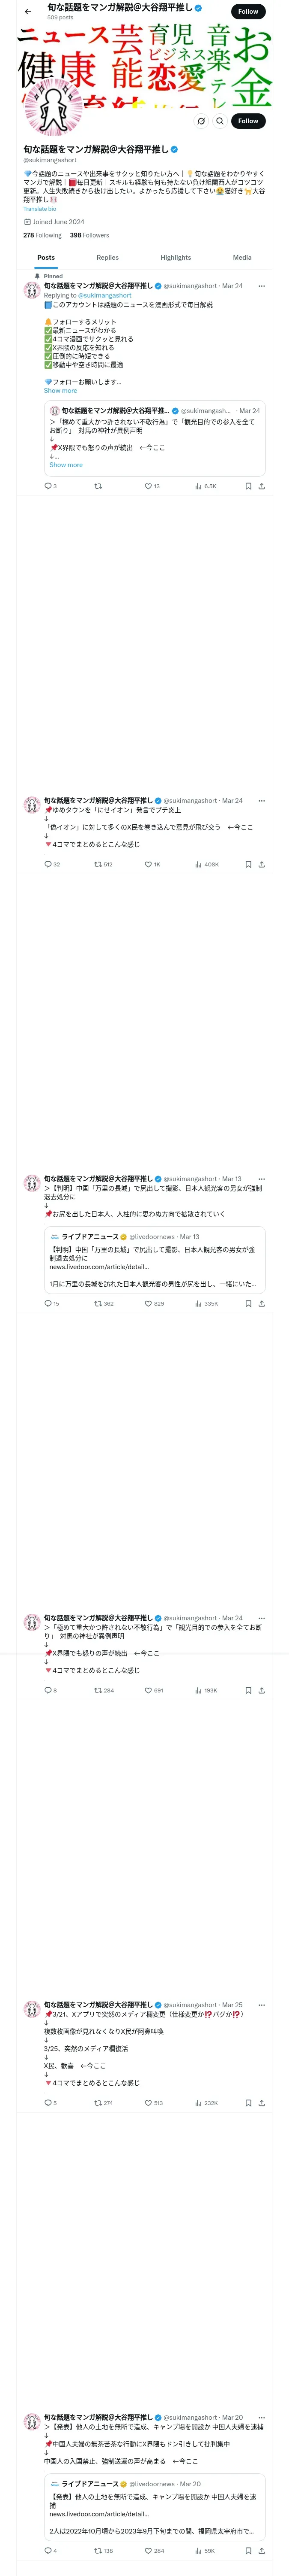The width and height of the screenshot is (289, 2576).
Task: Click the Translate bio link
Action: [x=40, y=209]
